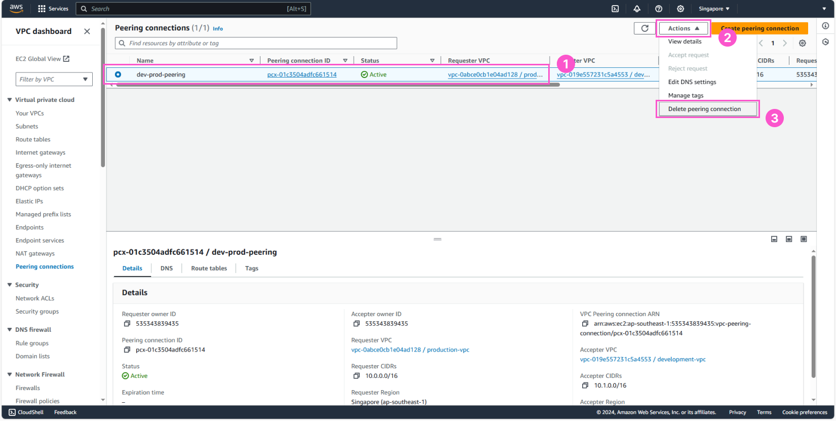Image resolution: width=836 pixels, height=421 pixels.
Task: Grab the split panel resize handle
Action: [438, 239]
